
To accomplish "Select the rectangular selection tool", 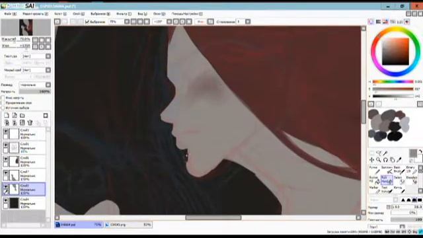I will coord(371,153).
